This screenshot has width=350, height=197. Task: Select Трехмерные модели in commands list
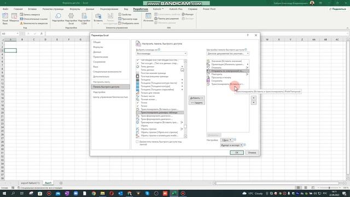coord(160,123)
